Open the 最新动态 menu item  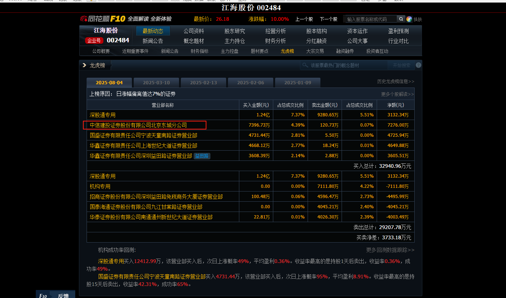(x=153, y=31)
